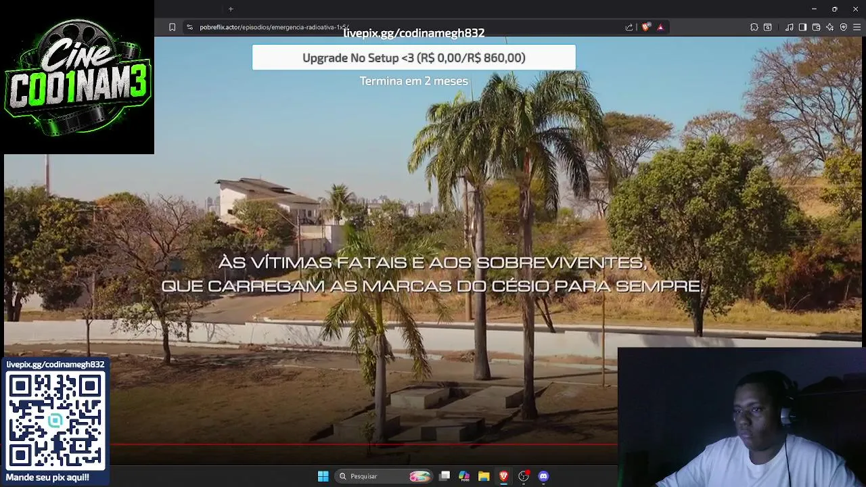Open the Extensions puzzle icon

(x=754, y=27)
